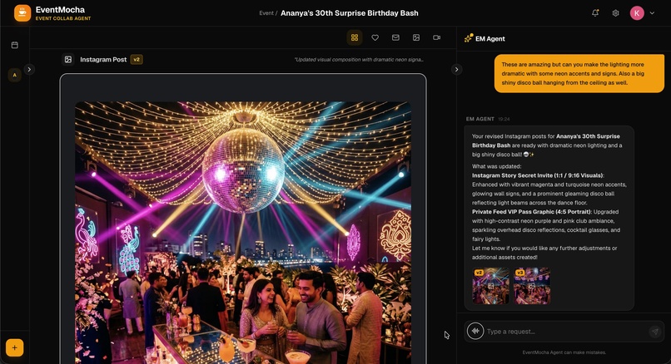This screenshot has width=671, height=364.
Task: Open the v2 thumbnail in chat
Action: (x=491, y=286)
